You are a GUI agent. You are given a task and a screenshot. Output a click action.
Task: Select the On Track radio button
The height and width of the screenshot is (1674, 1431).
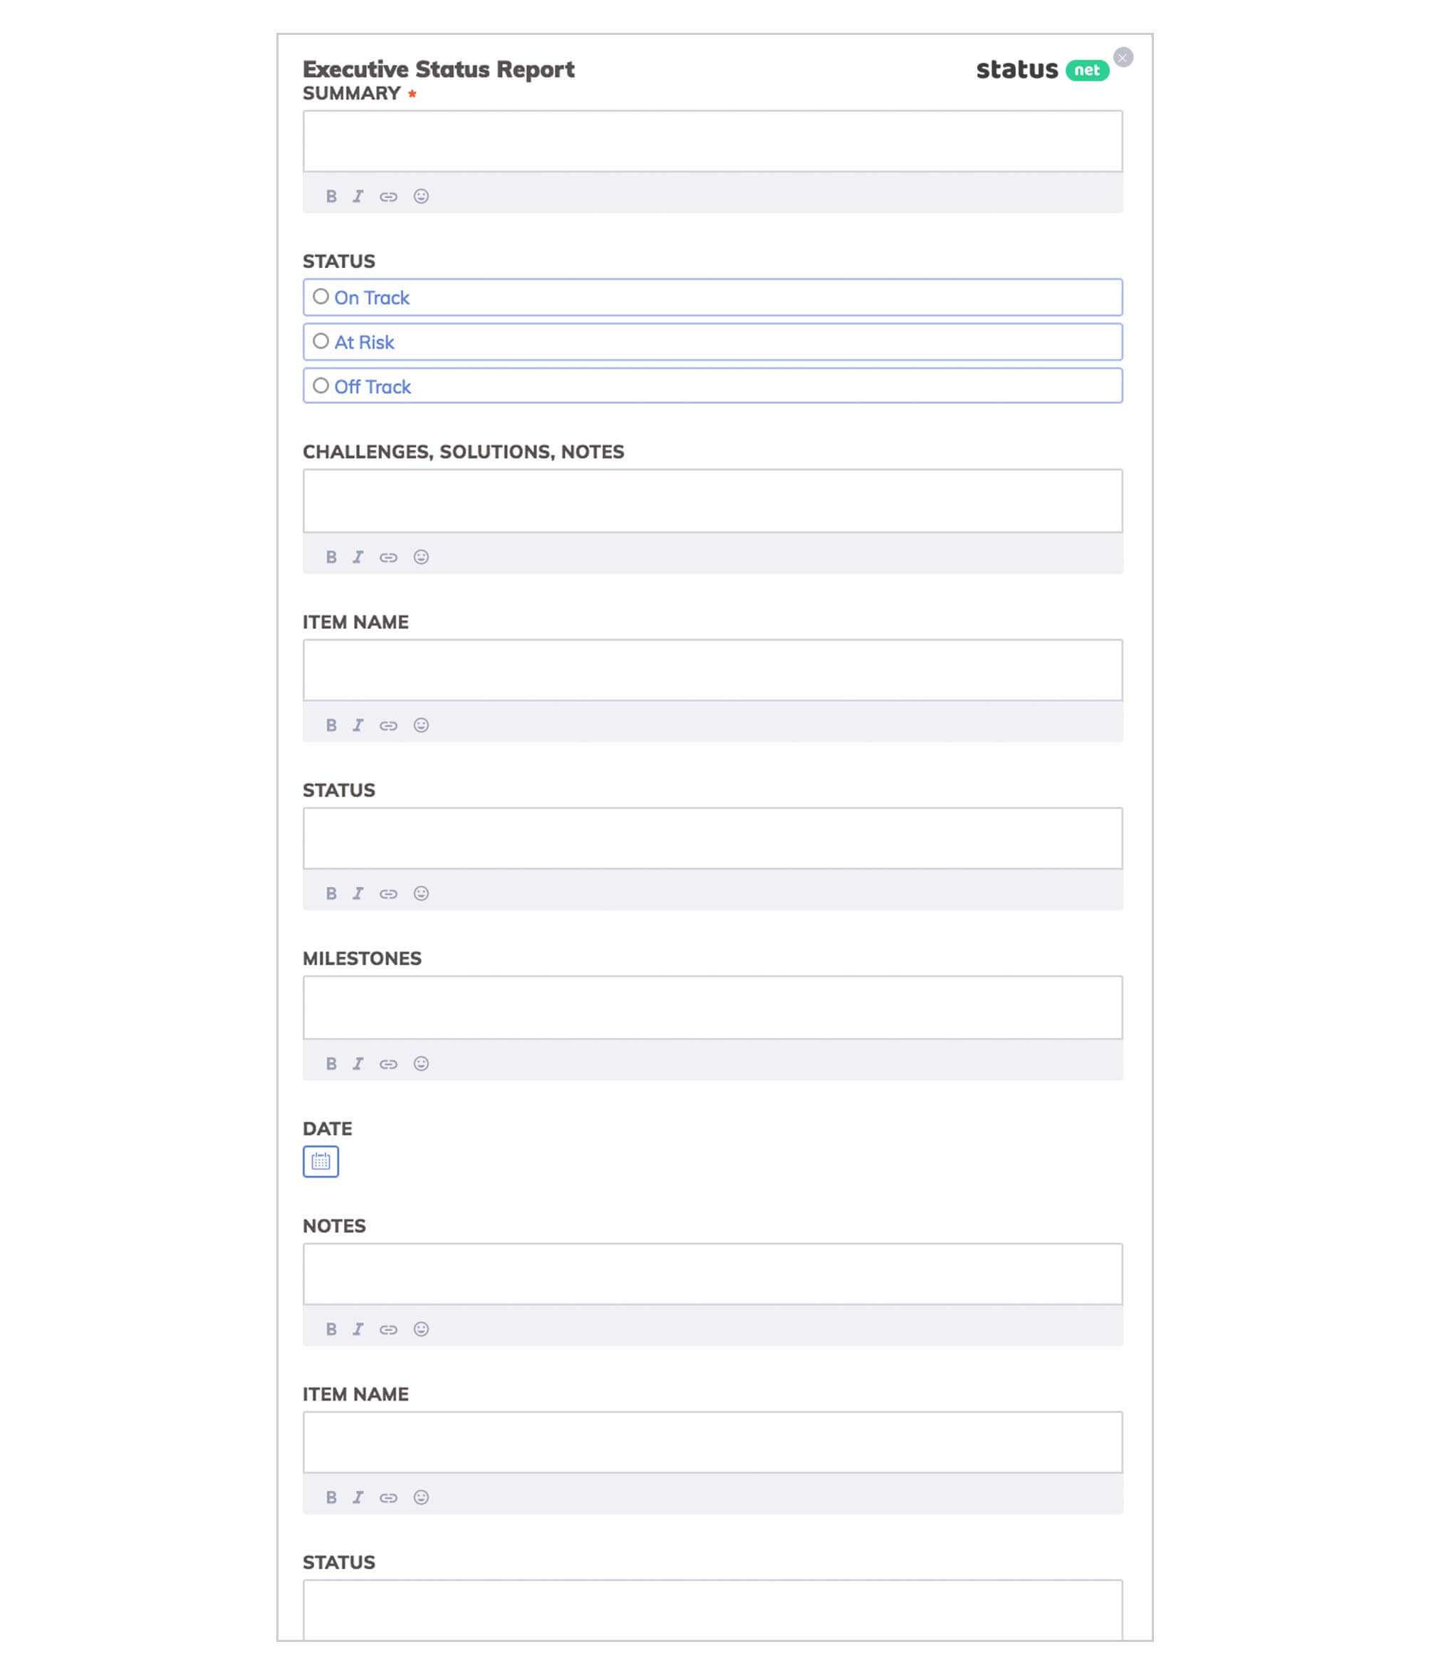coord(321,297)
